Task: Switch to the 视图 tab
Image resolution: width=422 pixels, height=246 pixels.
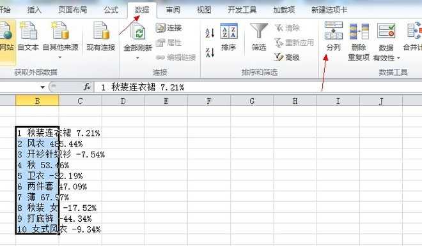Action: click(x=204, y=10)
